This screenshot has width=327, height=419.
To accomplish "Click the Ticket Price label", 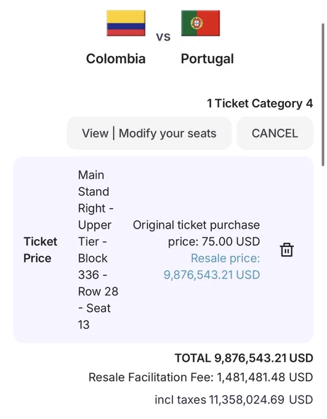I will pos(41,250).
